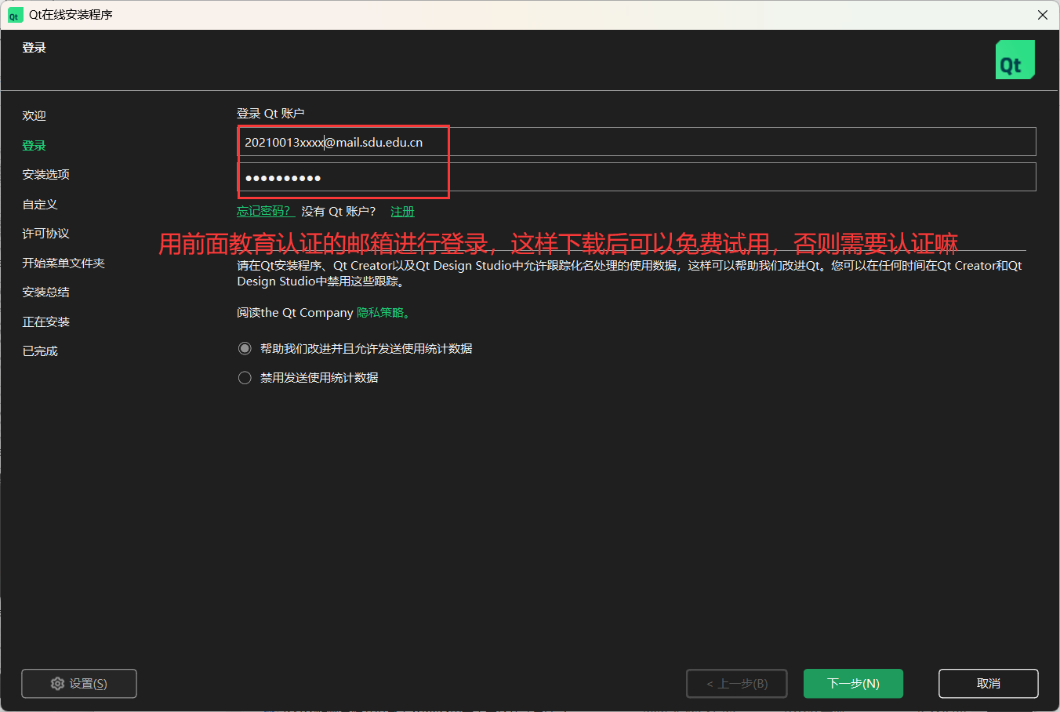The width and height of the screenshot is (1060, 712).
Task: Click the 取消 button
Action: click(x=988, y=683)
